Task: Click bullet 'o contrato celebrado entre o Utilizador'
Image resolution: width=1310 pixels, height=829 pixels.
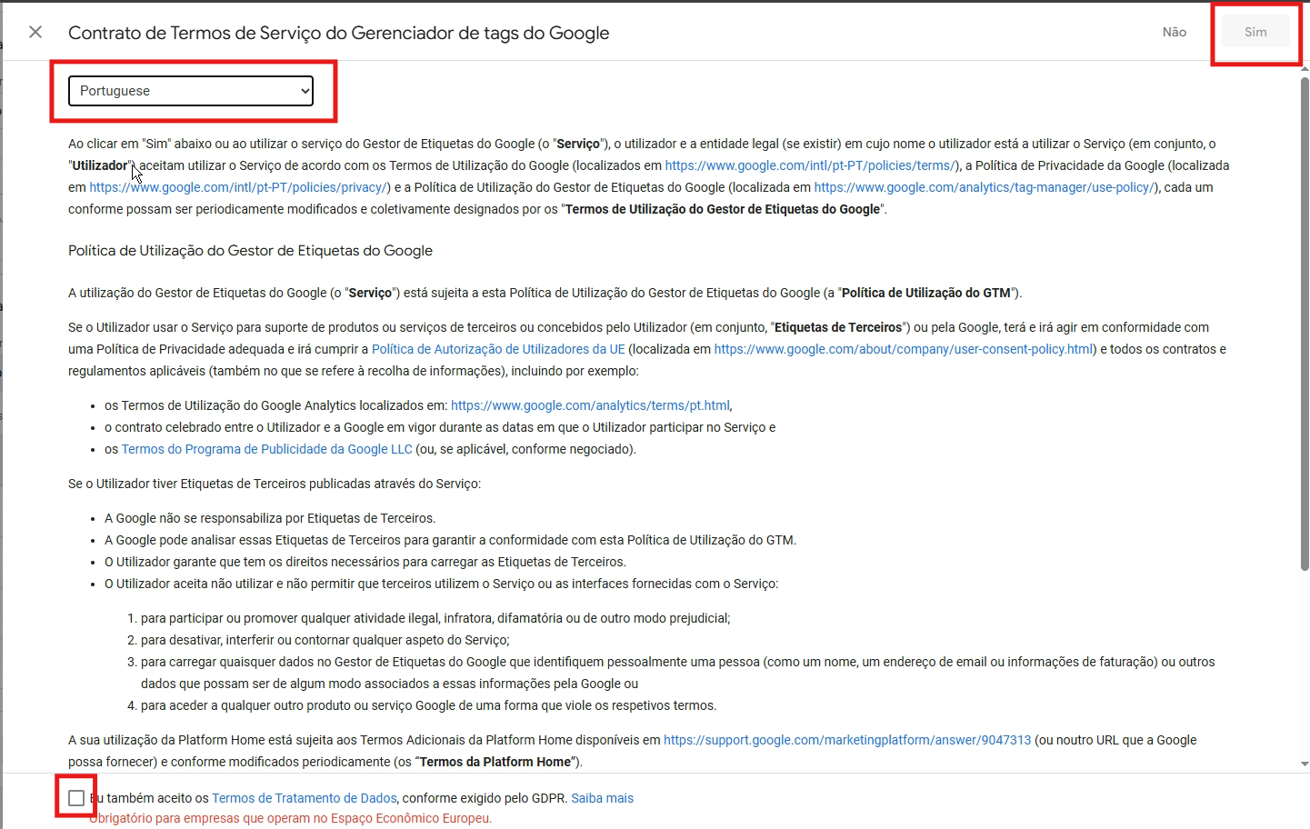Action: [440, 427]
